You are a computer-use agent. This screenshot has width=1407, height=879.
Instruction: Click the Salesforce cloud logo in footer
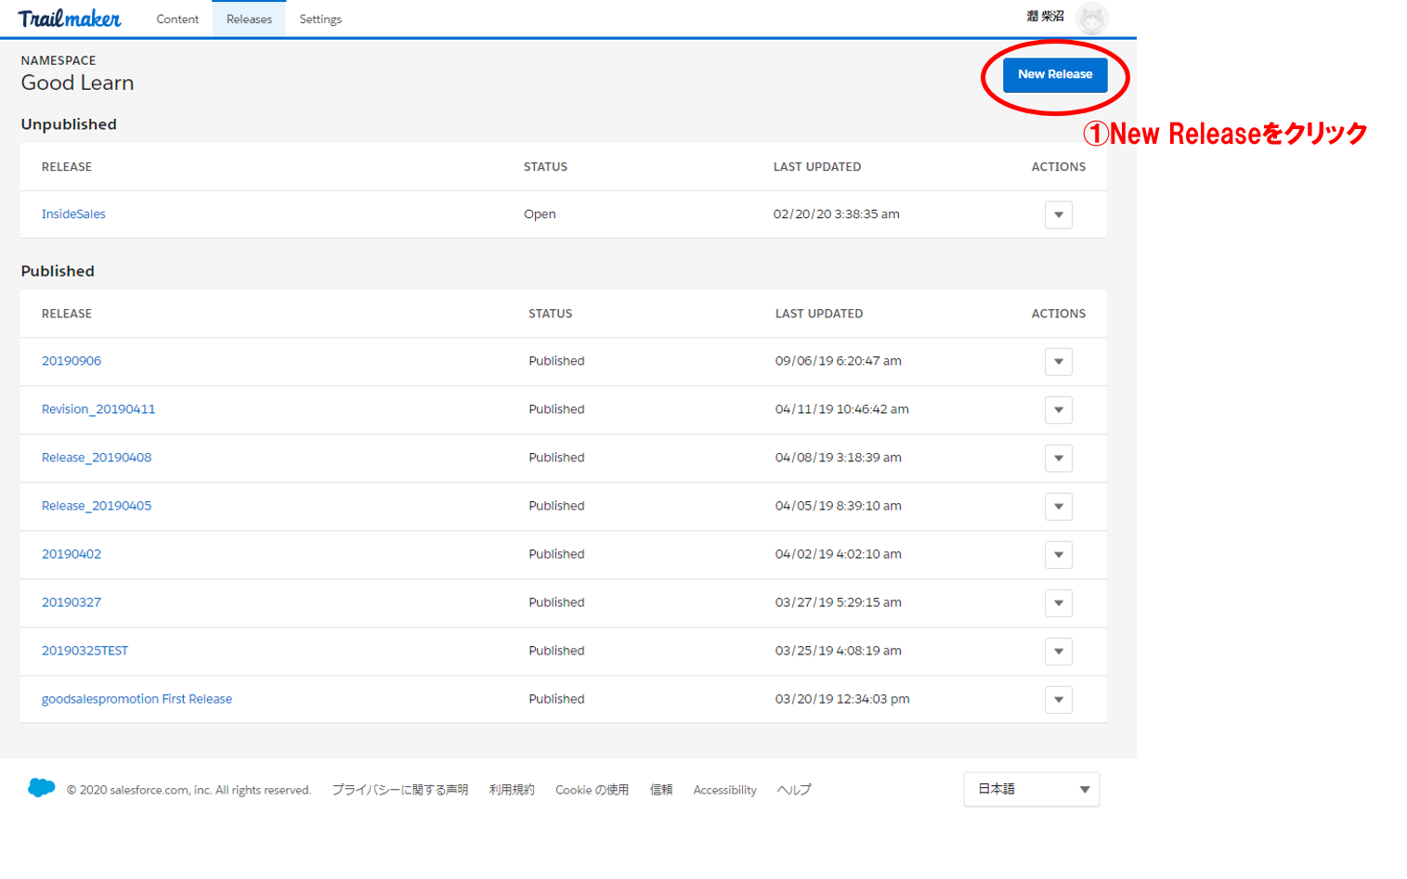(x=42, y=788)
